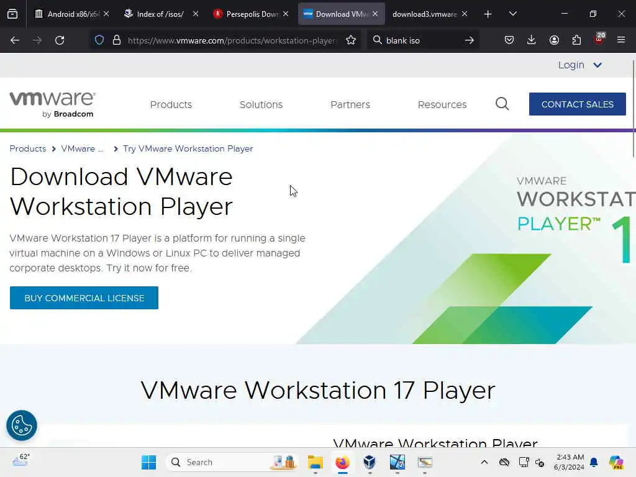Viewport: 636px width, 477px height.
Task: Bookmark this page with star icon
Action: pos(351,40)
